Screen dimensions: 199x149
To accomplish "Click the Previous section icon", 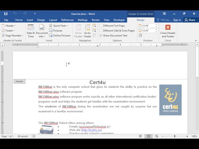I will tap(94, 26).
